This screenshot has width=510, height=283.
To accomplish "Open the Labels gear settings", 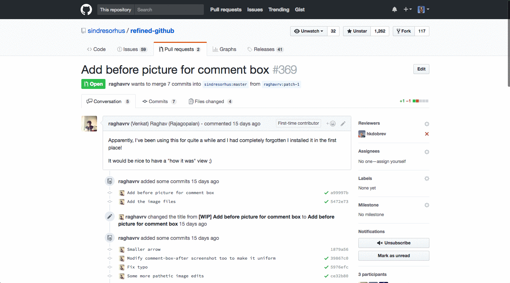I will click(427, 179).
